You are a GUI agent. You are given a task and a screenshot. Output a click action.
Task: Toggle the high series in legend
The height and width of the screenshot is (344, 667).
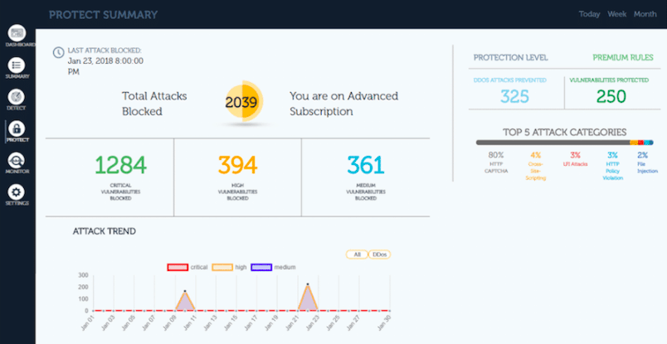[x=229, y=268]
